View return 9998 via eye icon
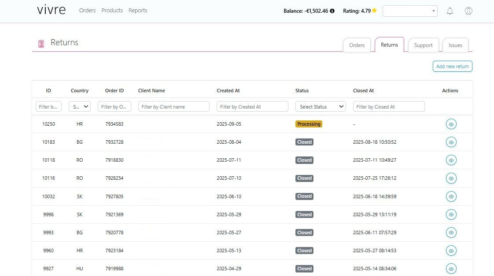494x276 pixels. click(451, 214)
